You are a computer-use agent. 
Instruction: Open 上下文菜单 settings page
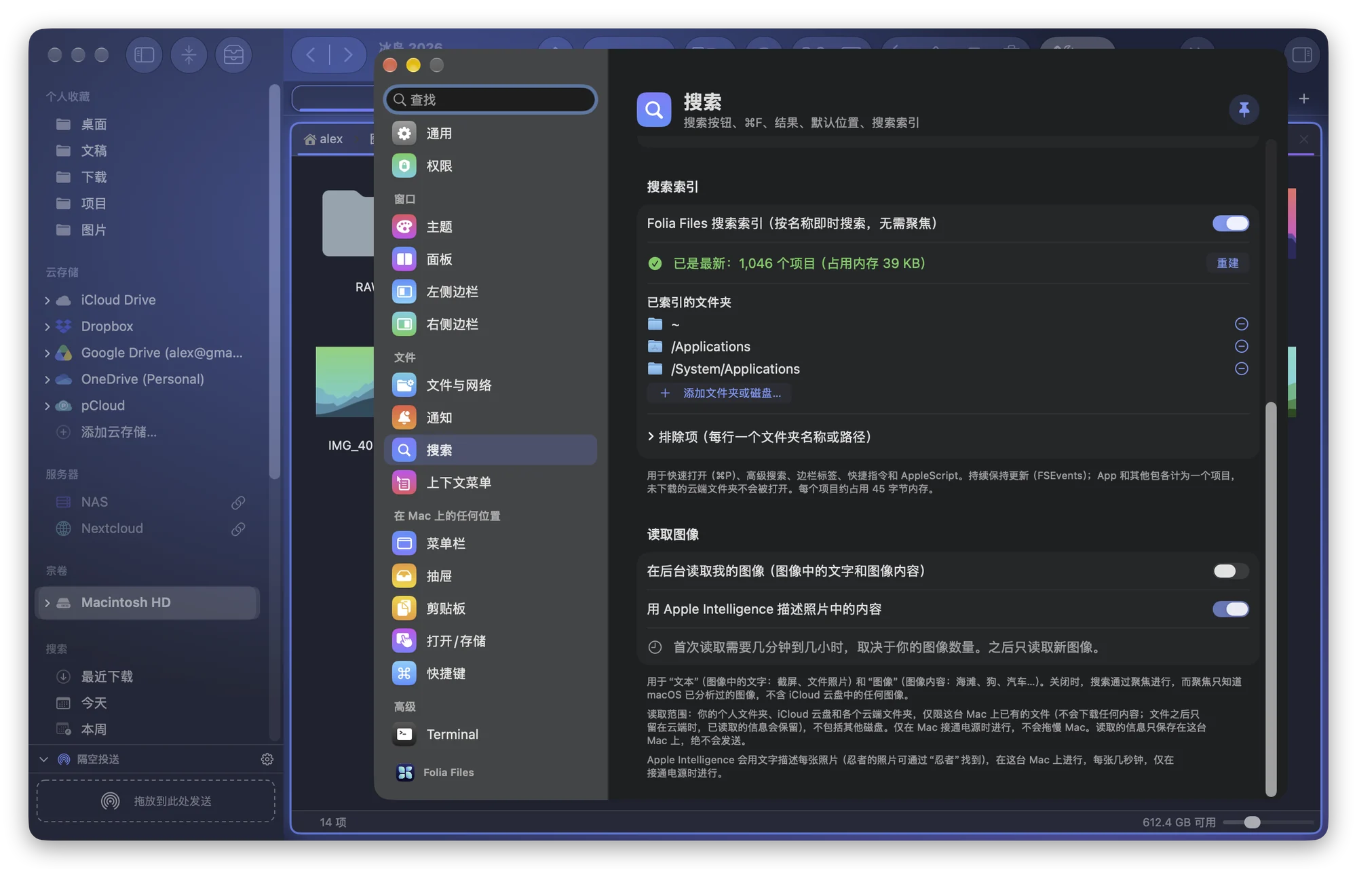tap(490, 483)
